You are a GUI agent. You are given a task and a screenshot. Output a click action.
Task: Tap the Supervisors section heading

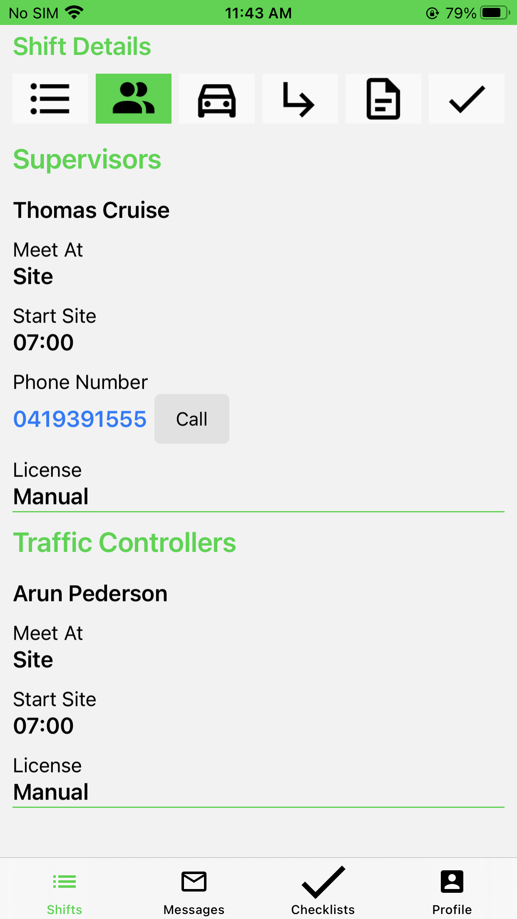tap(87, 159)
